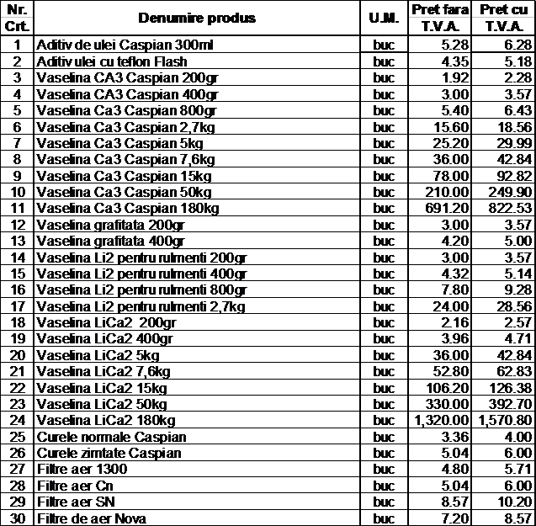
Task: Select cell 'Curele normale Caspian'
Action: coord(197,437)
